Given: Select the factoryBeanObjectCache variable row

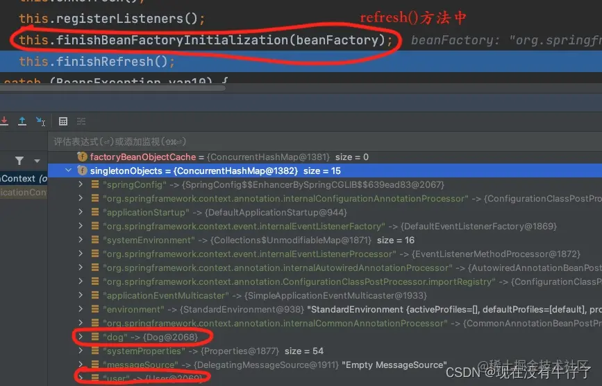Looking at the screenshot, I should click(x=325, y=157).
